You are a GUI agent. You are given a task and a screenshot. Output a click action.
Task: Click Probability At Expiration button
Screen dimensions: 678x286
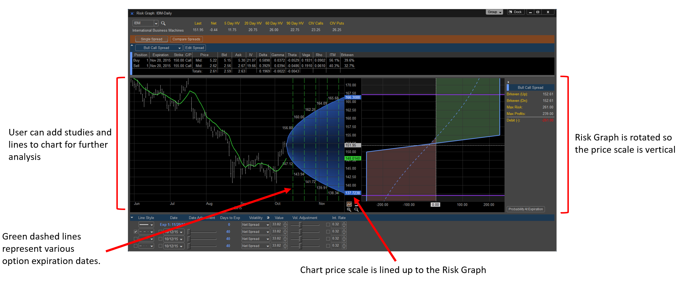pyautogui.click(x=526, y=209)
